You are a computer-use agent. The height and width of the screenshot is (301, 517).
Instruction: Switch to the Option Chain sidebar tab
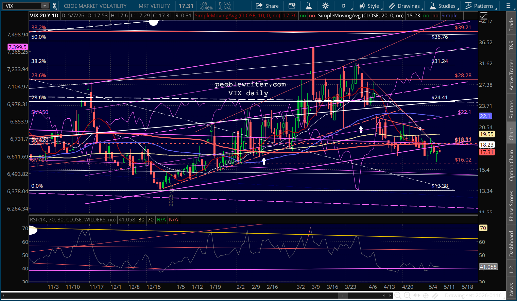point(511,165)
